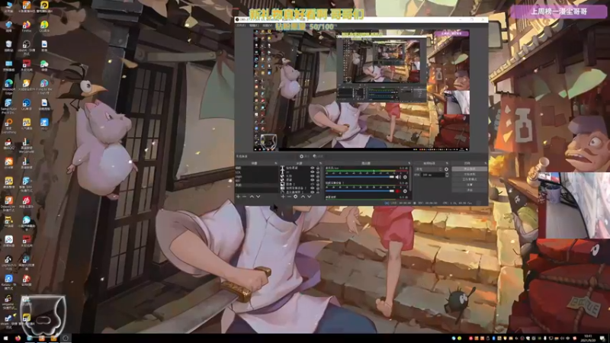This screenshot has height=343, width=610.
Task: Open the Windows Start menu
Action: tap(5, 338)
